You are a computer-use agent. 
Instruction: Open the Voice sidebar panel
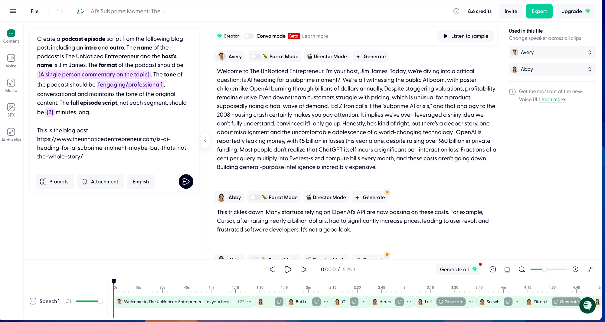(11, 61)
